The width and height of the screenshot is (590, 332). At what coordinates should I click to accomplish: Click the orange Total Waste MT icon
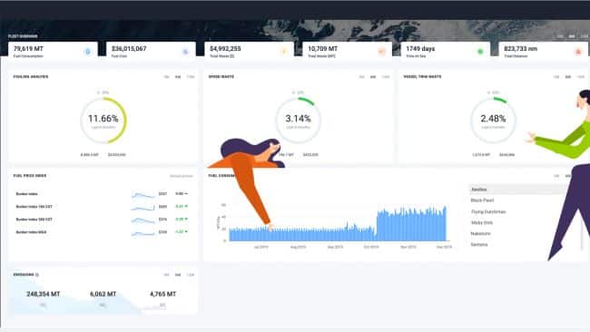click(382, 52)
